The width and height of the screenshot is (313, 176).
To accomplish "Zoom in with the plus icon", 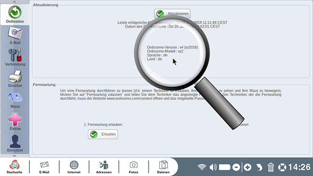I will [x=248, y=167].
